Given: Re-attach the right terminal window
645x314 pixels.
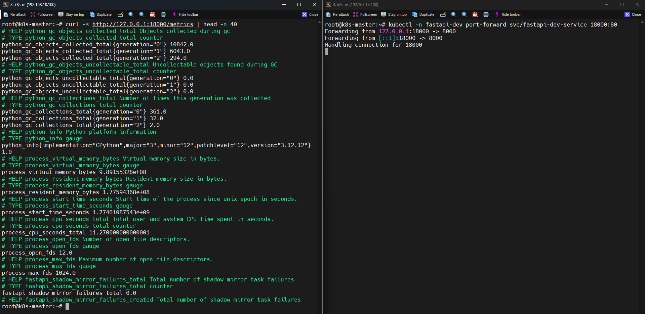Looking at the screenshot, I should tap(337, 14).
